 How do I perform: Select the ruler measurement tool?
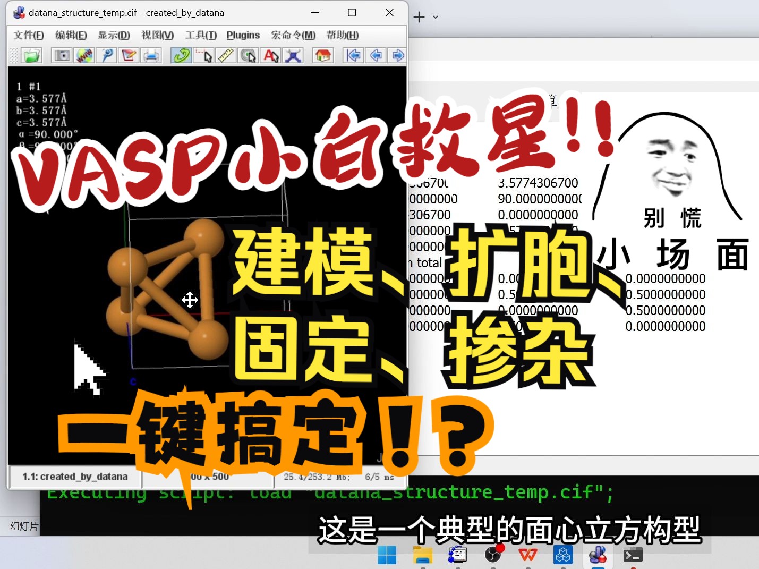click(225, 55)
